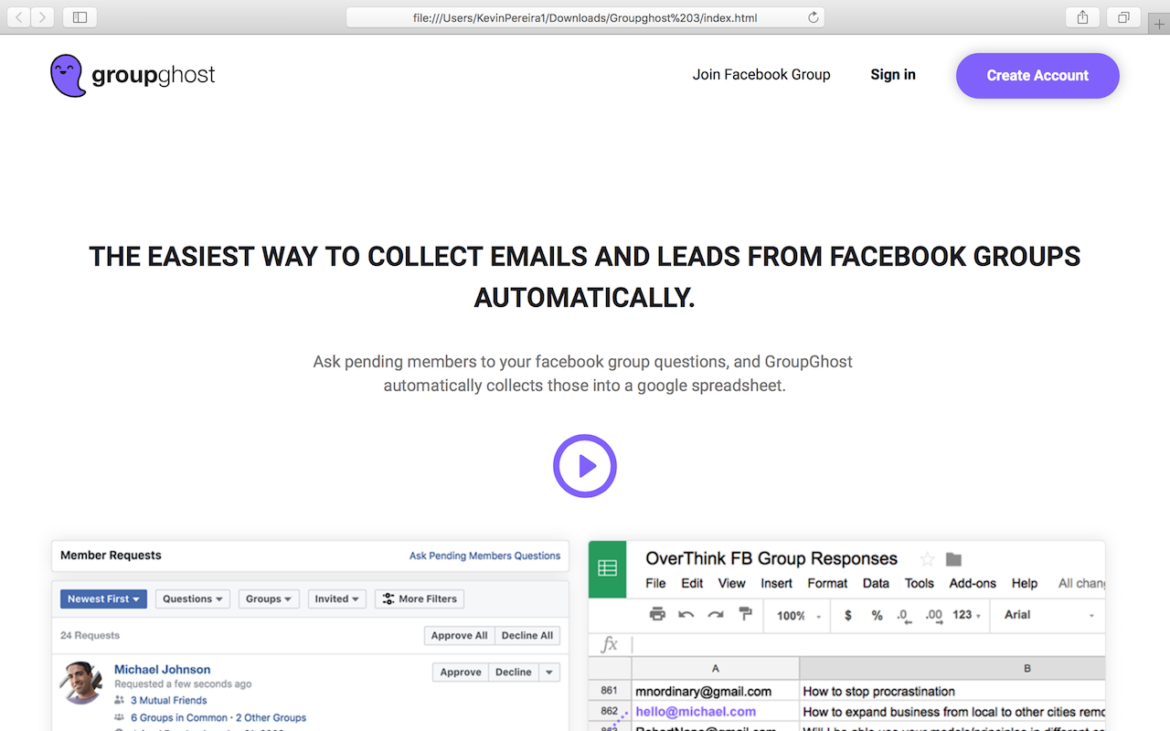This screenshot has width=1170, height=731.
Task: Click Michael Johnson's profile photo
Action: click(x=81, y=683)
